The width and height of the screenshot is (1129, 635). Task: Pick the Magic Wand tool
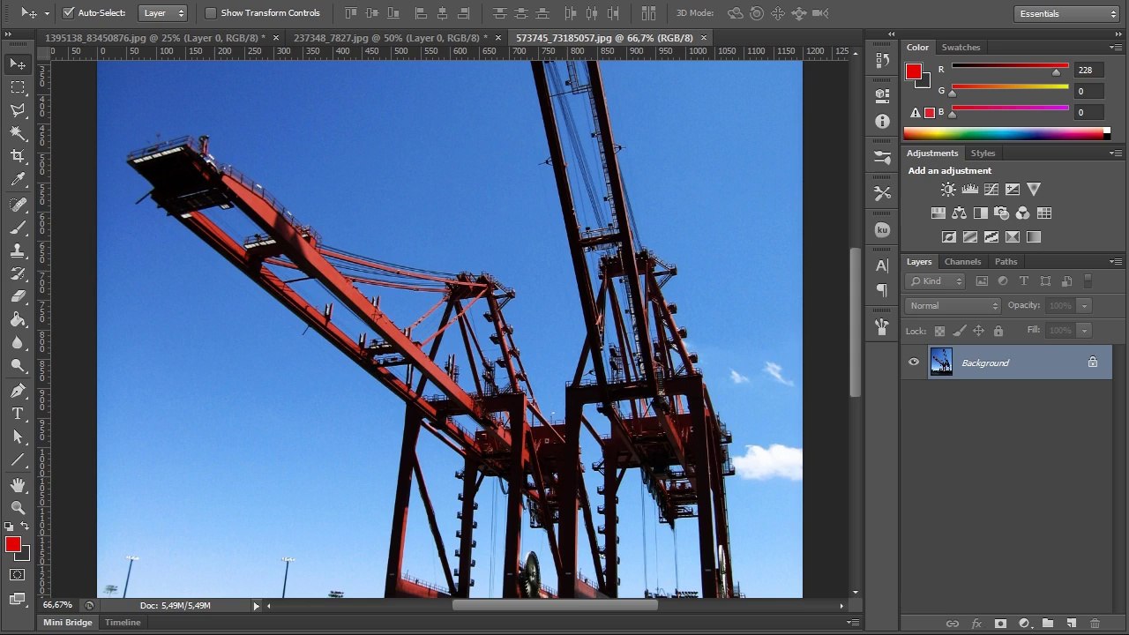click(x=18, y=133)
